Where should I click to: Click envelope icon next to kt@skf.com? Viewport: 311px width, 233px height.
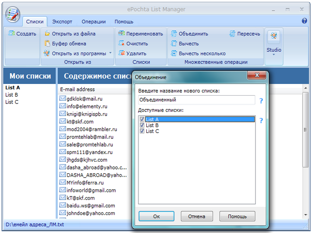pyautogui.click(x=63, y=121)
